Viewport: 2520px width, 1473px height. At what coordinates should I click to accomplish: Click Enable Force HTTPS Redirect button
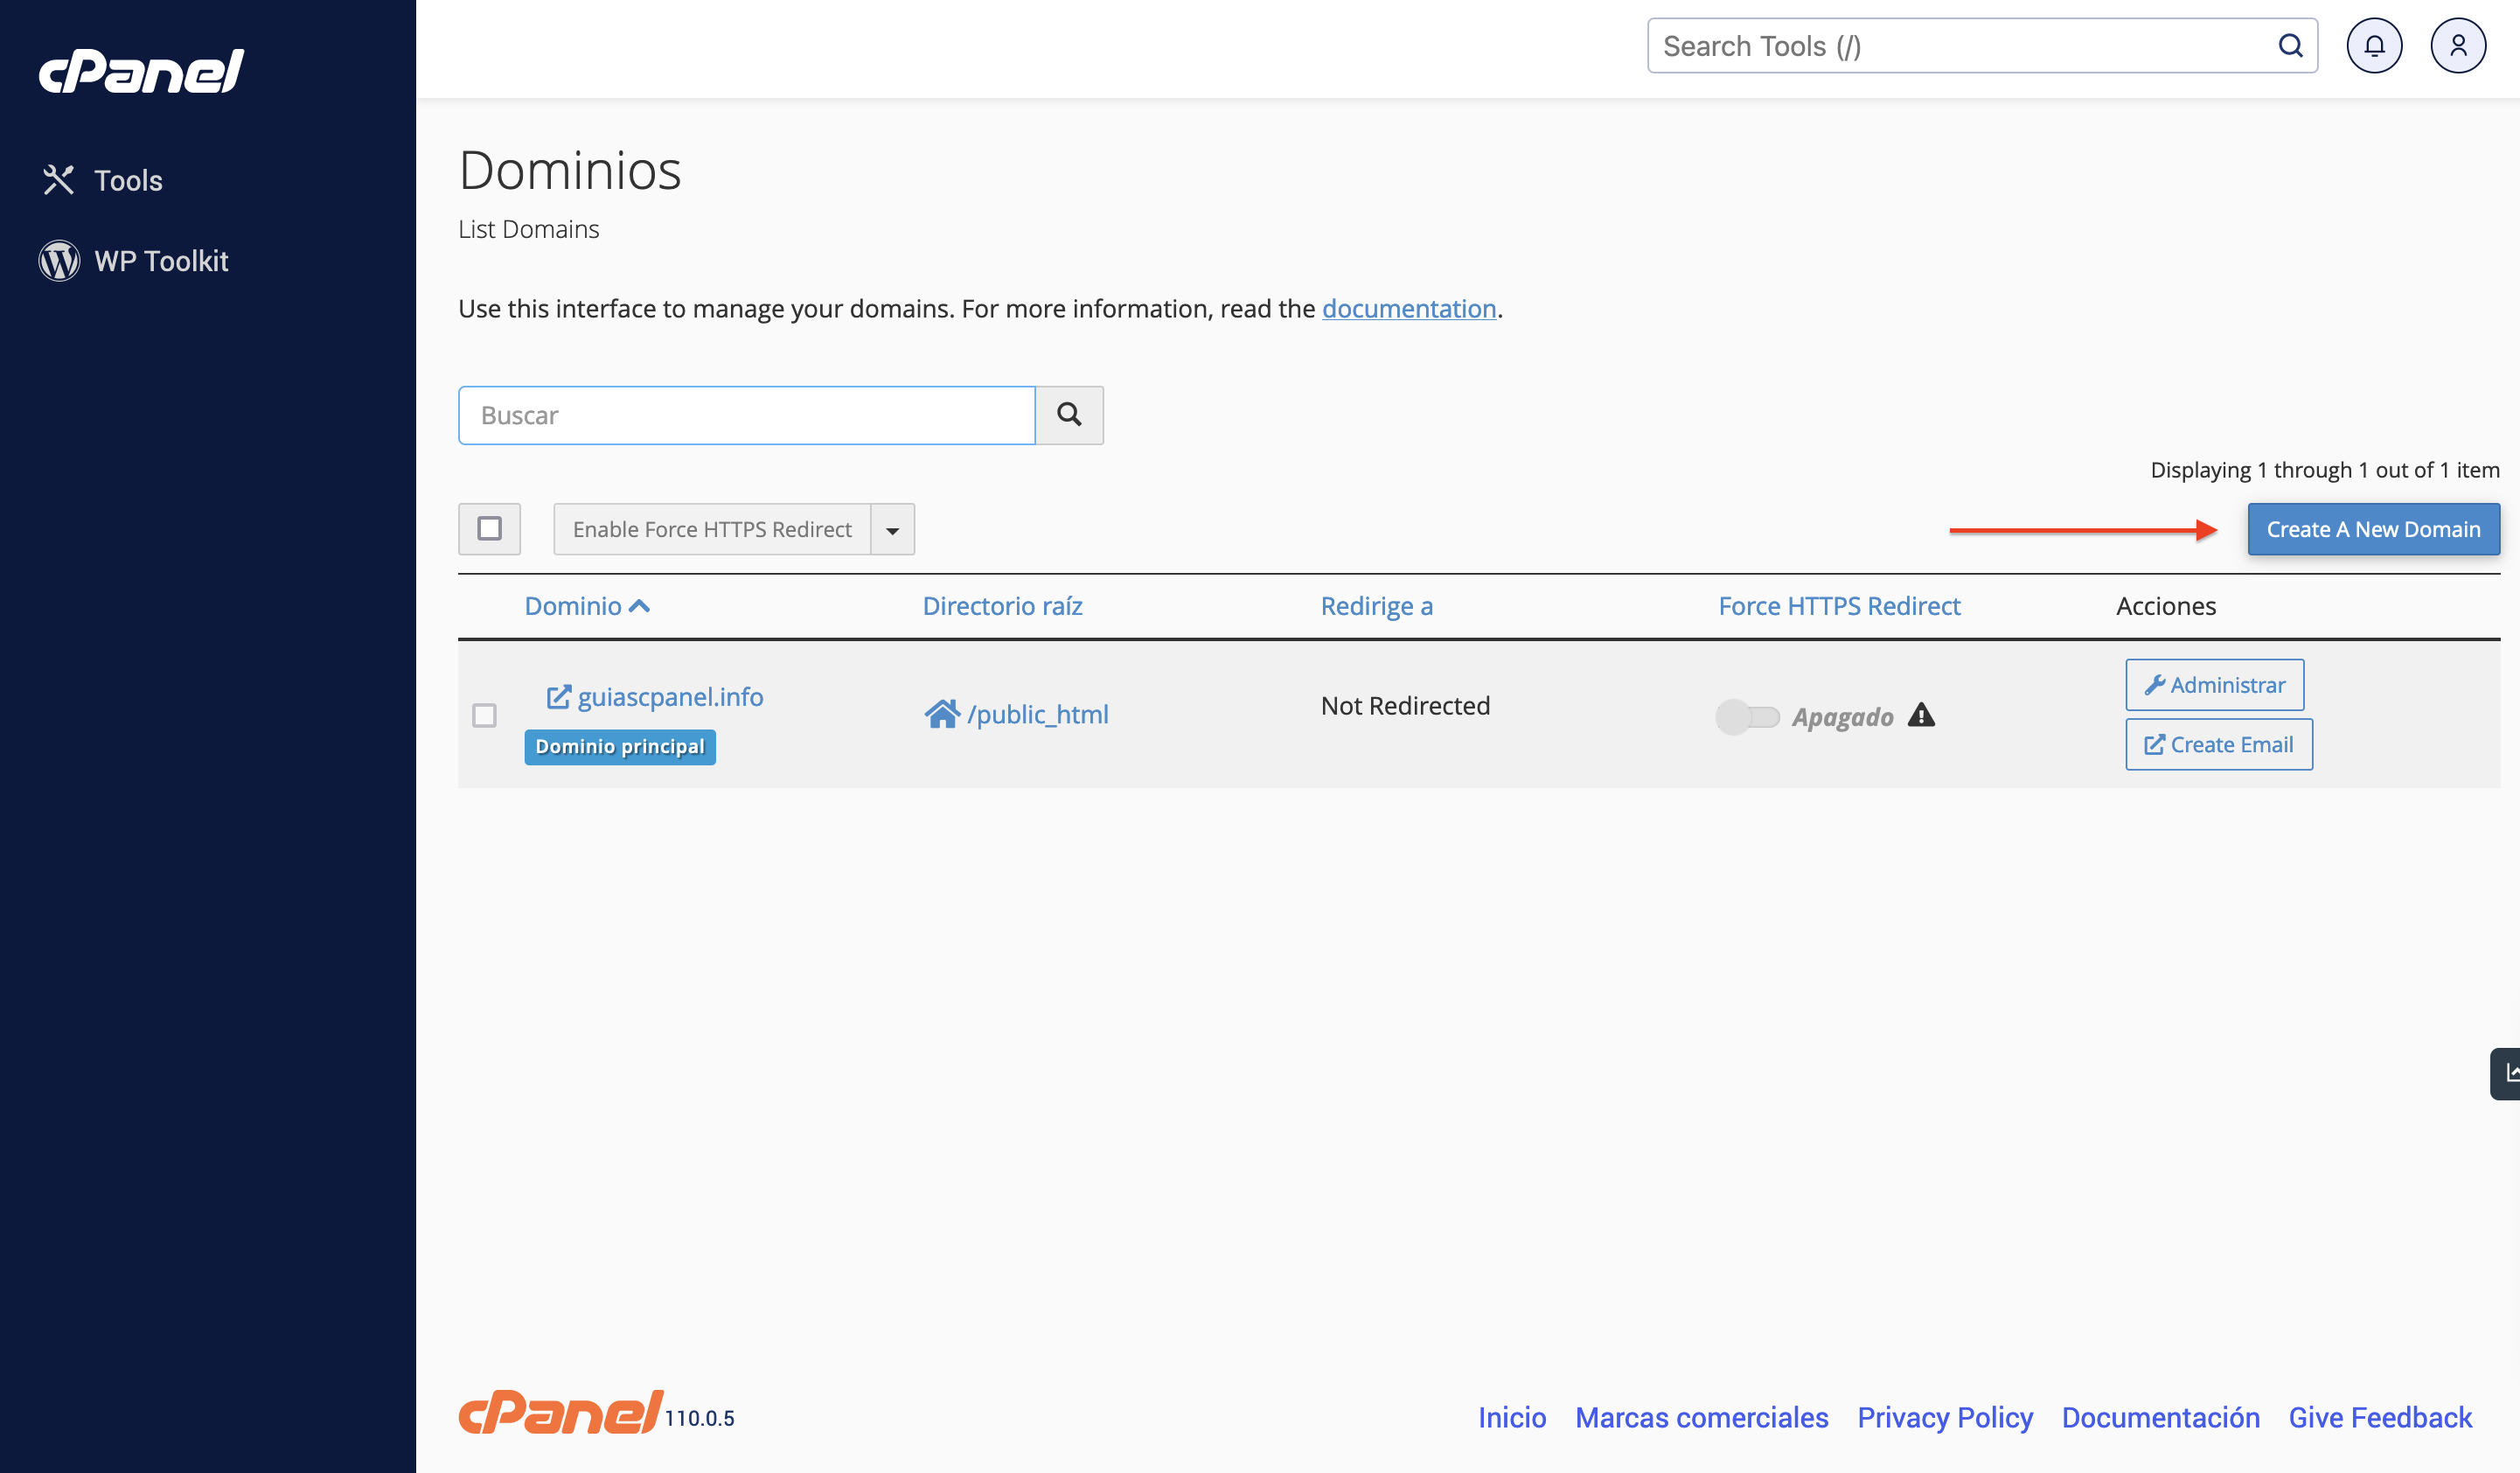click(712, 529)
